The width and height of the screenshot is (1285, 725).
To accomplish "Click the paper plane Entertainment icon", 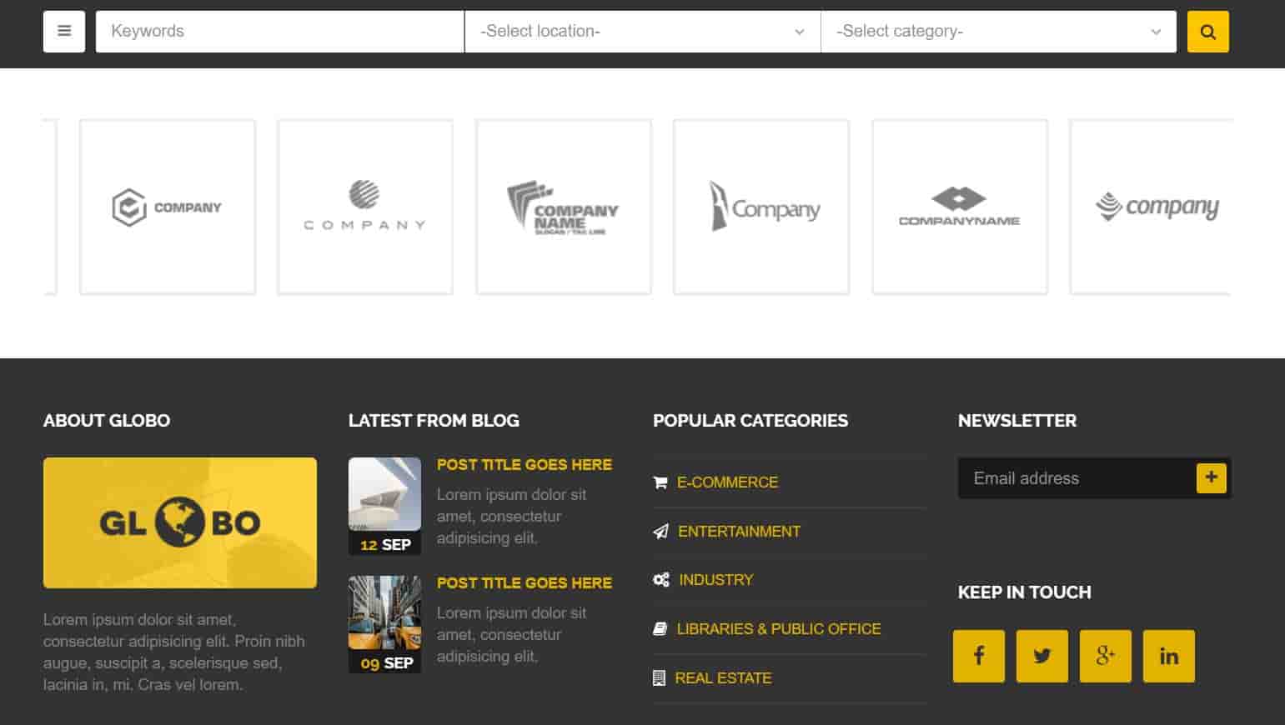I will click(660, 532).
